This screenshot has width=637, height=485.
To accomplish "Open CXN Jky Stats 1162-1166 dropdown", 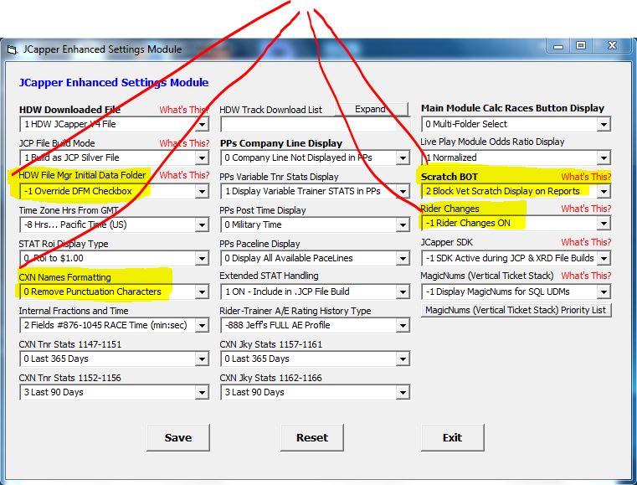I will pyautogui.click(x=403, y=392).
